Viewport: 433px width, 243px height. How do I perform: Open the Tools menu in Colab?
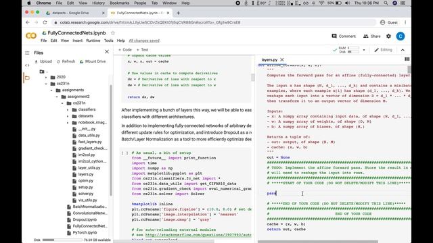[108, 40]
